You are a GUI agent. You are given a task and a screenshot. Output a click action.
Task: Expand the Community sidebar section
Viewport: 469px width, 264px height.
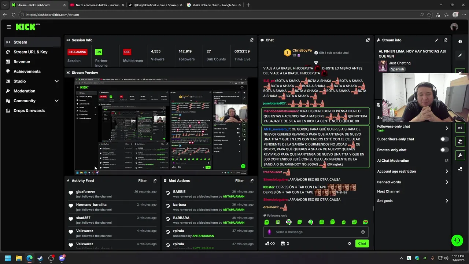pos(56,101)
